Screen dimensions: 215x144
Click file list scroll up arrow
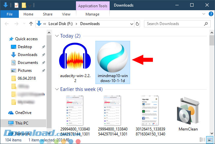tap(212, 33)
